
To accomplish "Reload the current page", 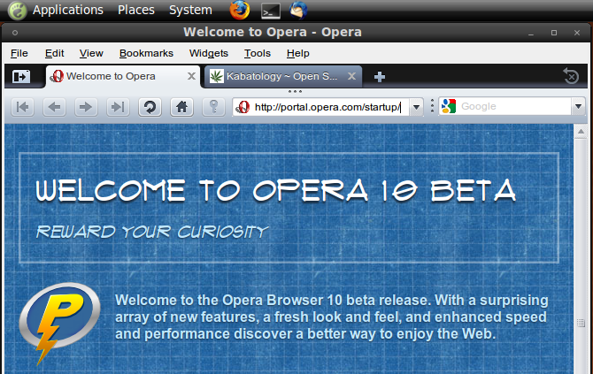I will click(x=150, y=107).
